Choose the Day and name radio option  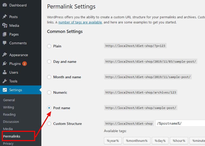pyautogui.click(x=49, y=62)
